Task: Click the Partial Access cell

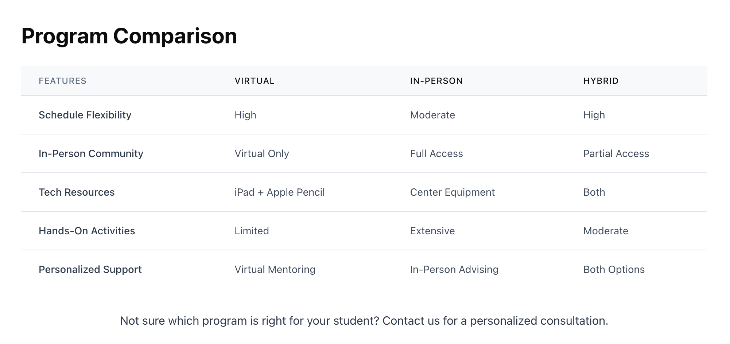Action: 616,154
